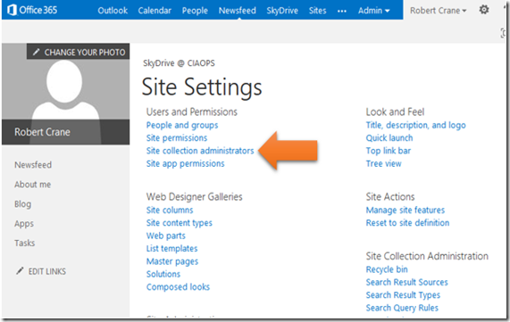Click EDIT LINKS in the sidebar
Viewport: 510px width, 322px height.
46,271
